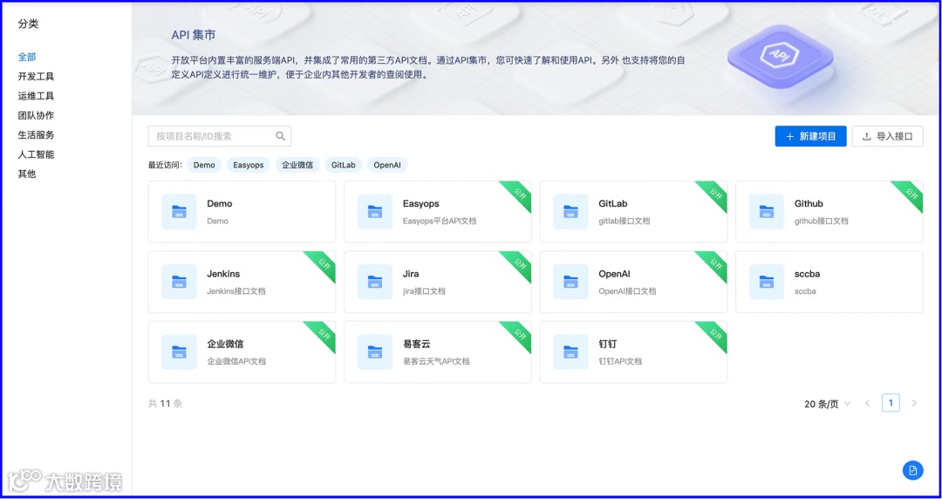The image size is (942, 499).
Task: Click the 易客云 card folder icon
Action: click(x=375, y=352)
